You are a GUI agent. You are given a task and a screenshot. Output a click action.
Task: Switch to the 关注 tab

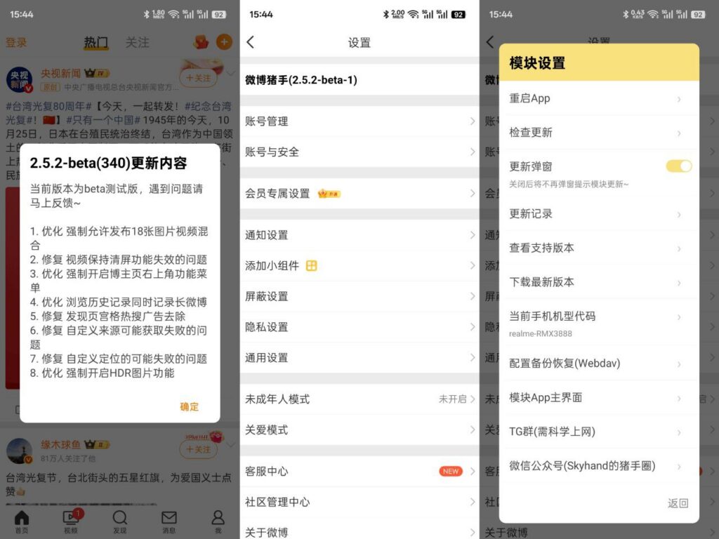(x=137, y=43)
